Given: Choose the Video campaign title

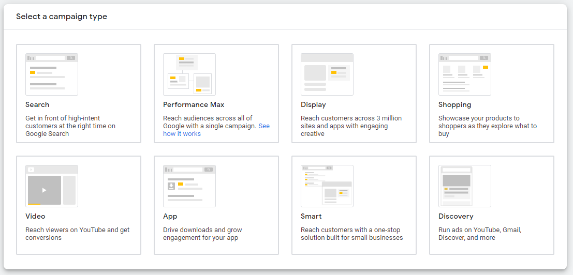Looking at the screenshot, I should pos(35,217).
